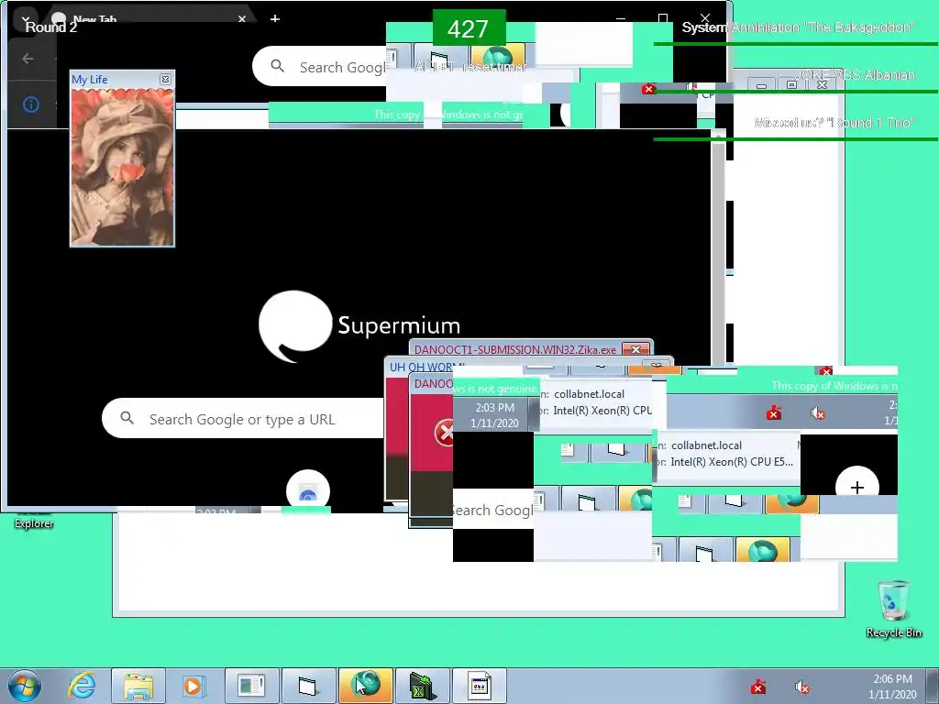Open Windows Media Player from the taskbar

pos(194,686)
